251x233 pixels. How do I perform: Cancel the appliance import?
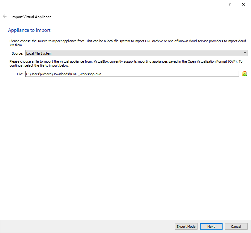pyautogui.click(x=236, y=226)
